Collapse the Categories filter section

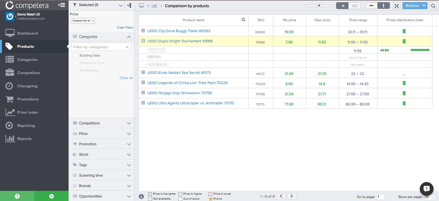click(x=129, y=37)
